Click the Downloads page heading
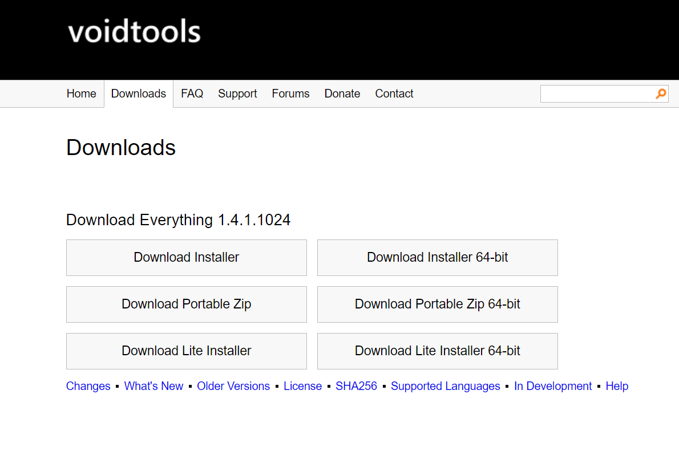 pos(121,148)
